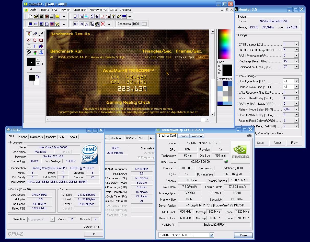
Task: Select the Line drawing tool
Action: tap(29, 40)
